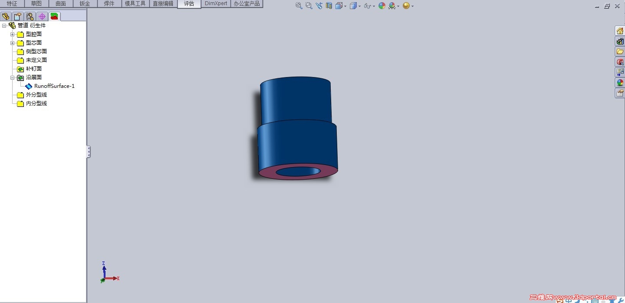Select the 管道 衍生件 root item

[x=32, y=26]
